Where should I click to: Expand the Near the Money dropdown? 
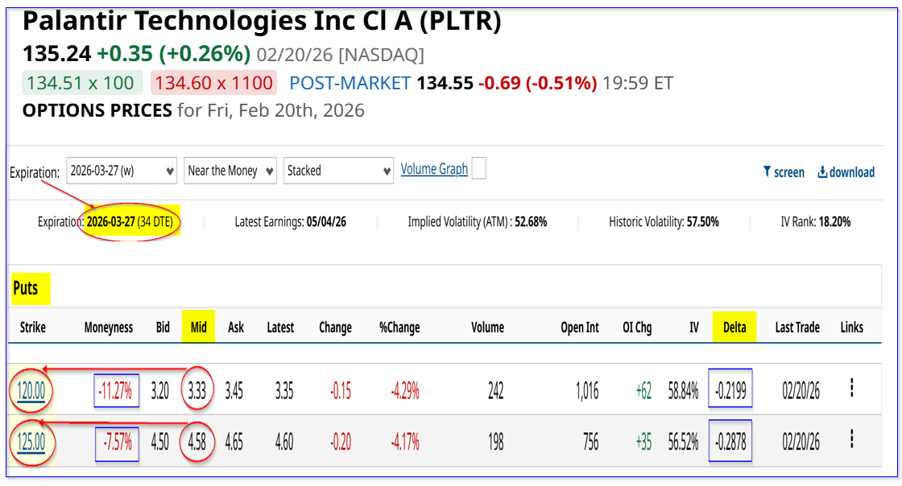click(230, 171)
